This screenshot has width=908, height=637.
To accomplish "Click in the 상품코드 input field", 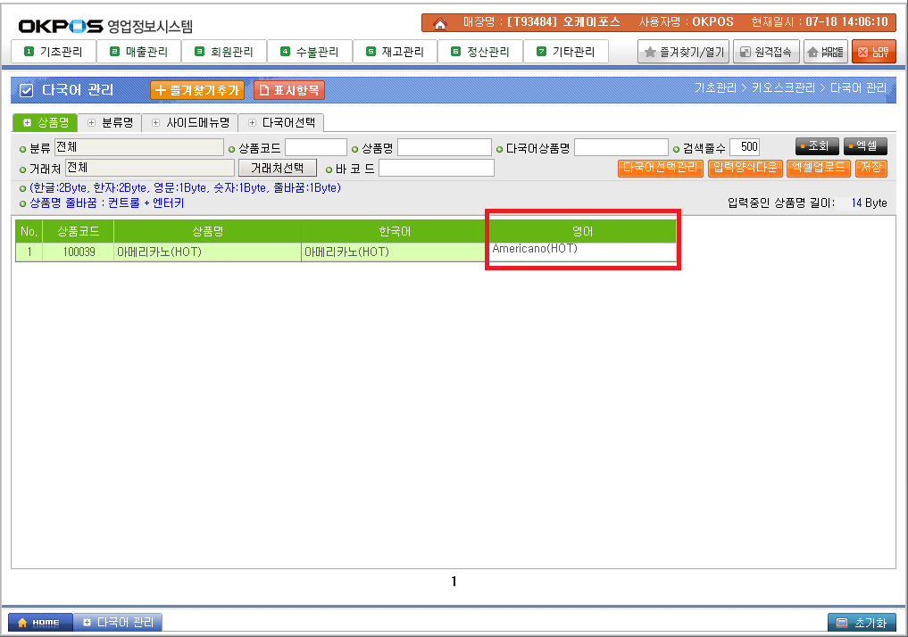I will pyautogui.click(x=316, y=147).
